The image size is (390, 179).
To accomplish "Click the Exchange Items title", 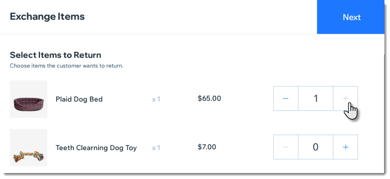I will pyautogui.click(x=47, y=16).
